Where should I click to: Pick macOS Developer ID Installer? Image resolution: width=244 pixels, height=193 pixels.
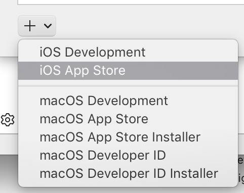pos(128,173)
